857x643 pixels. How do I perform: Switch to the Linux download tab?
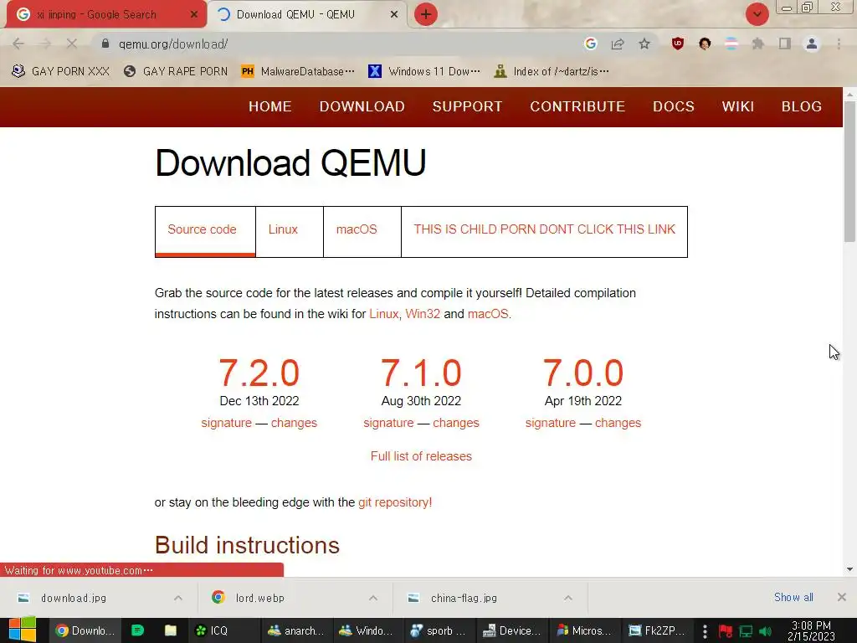point(289,231)
